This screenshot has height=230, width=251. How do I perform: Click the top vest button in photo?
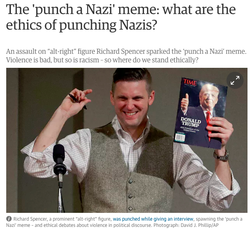(x=130, y=181)
